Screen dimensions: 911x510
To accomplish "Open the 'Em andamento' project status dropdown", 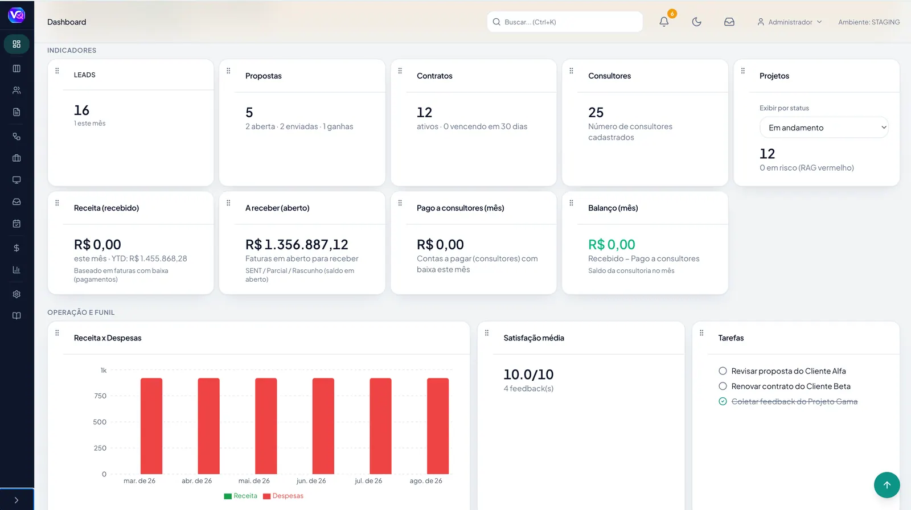I will point(824,127).
